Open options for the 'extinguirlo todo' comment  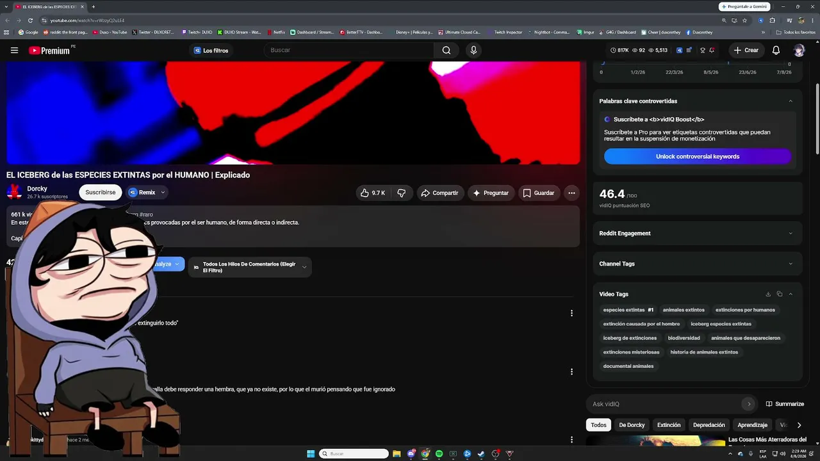571,313
